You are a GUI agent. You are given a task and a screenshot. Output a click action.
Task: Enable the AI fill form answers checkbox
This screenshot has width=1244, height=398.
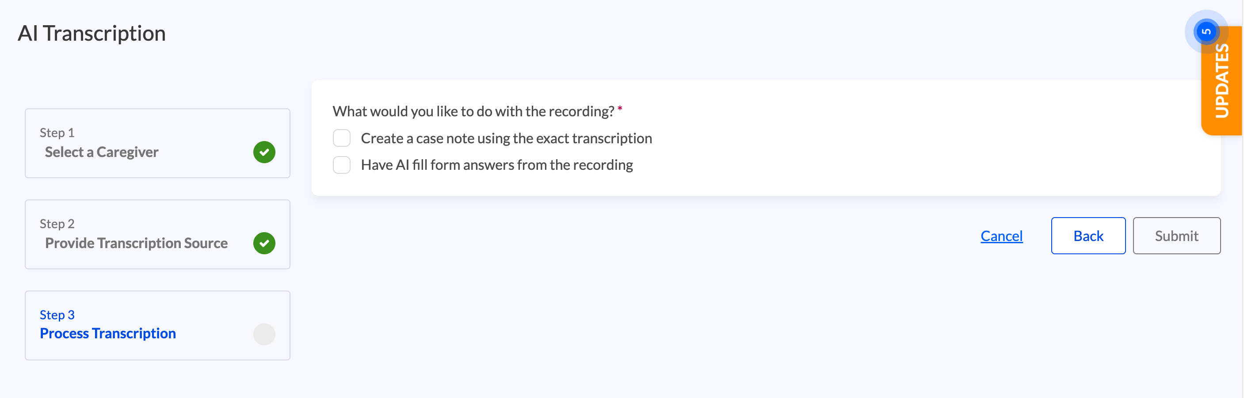tap(341, 165)
